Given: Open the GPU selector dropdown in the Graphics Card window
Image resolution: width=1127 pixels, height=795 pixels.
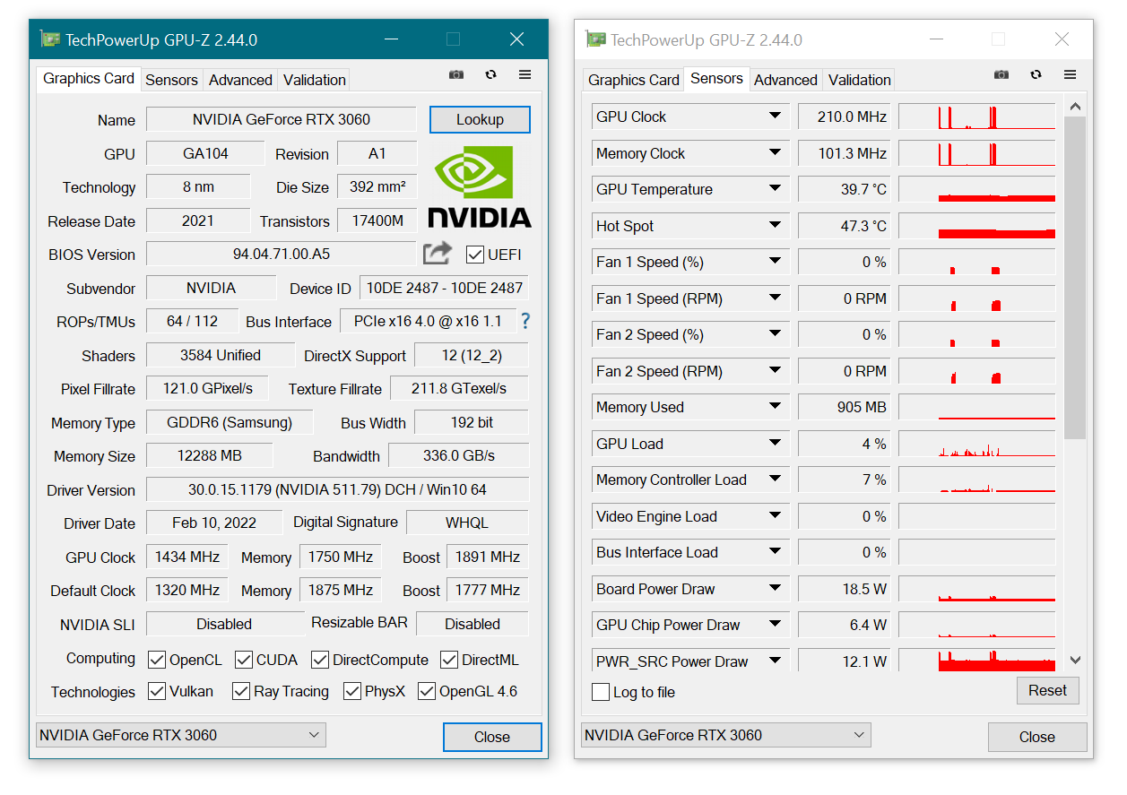Looking at the screenshot, I should 180,735.
